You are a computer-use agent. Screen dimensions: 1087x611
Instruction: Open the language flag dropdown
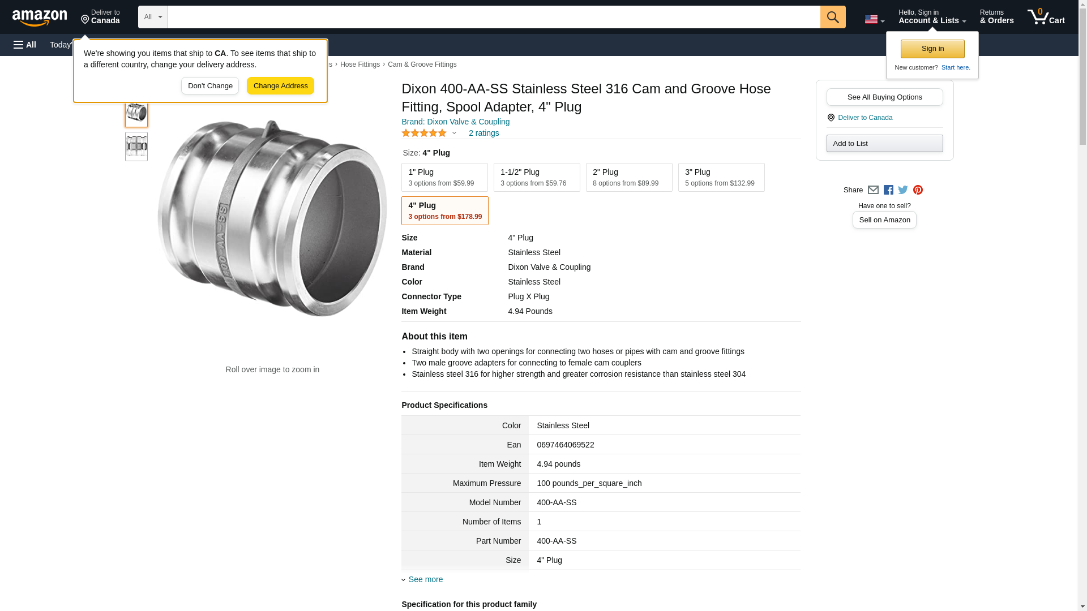pos(874,19)
